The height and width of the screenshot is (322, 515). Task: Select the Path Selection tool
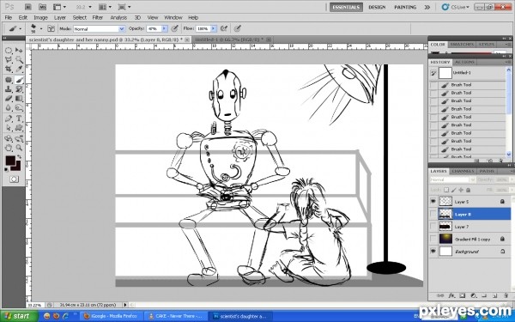pyautogui.click(x=9, y=128)
